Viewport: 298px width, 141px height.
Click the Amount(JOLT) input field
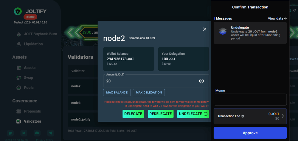click(156, 81)
